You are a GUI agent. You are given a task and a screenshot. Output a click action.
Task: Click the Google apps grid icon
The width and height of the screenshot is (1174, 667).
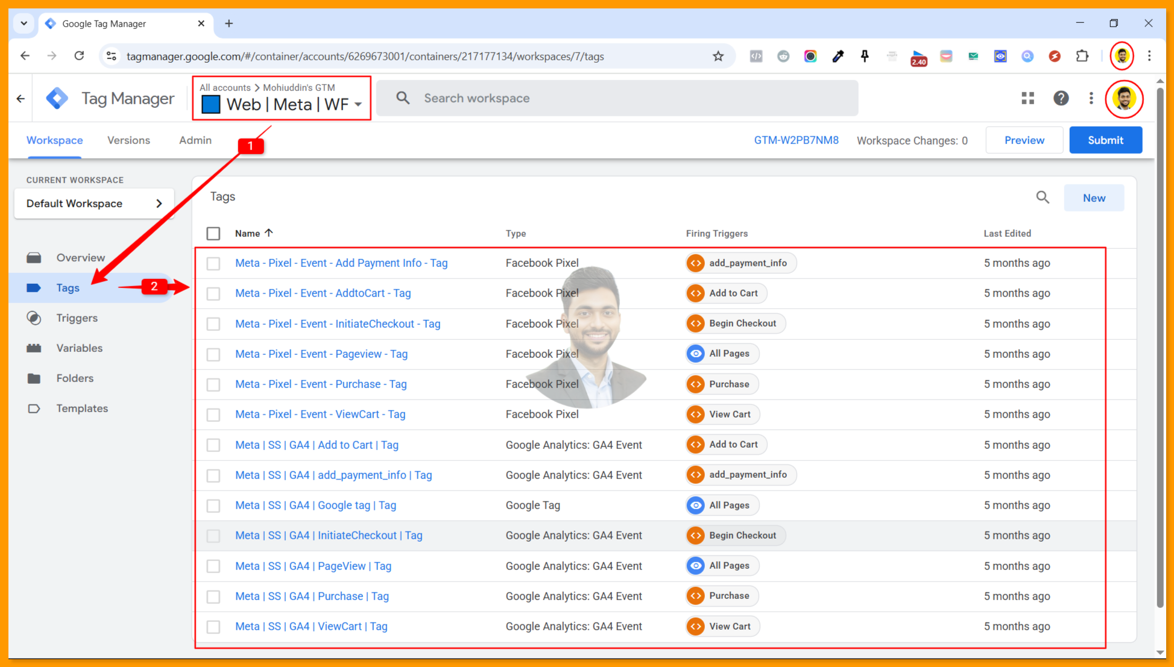tap(1028, 98)
